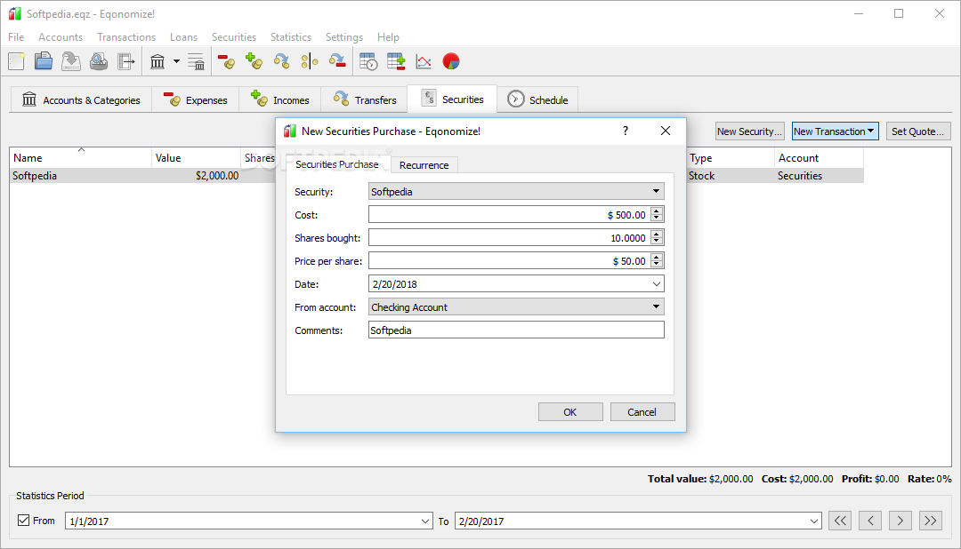Click the Account column header
This screenshot has height=549, width=961.
point(819,158)
